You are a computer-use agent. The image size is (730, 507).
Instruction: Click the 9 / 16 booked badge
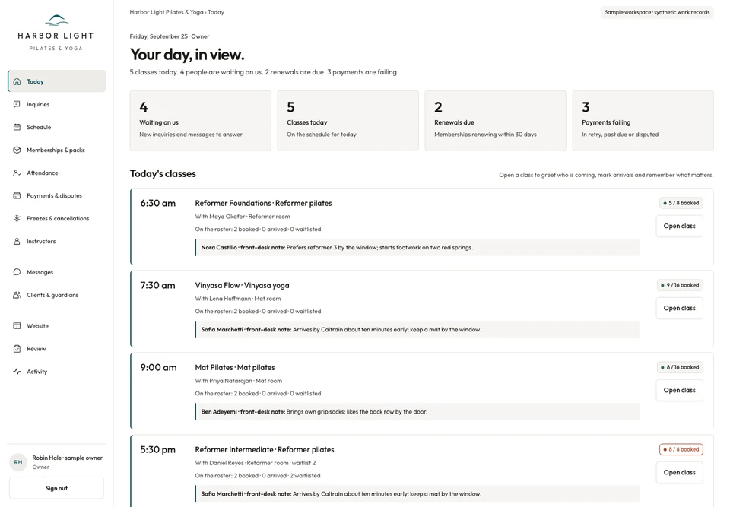[x=680, y=285]
